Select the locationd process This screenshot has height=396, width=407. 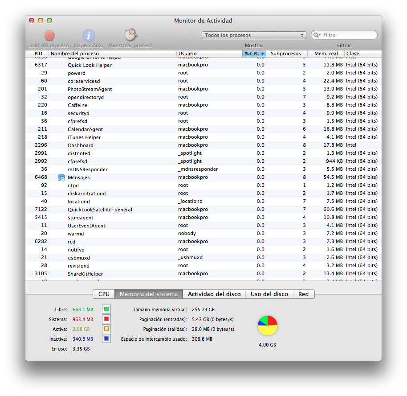[x=203, y=202]
